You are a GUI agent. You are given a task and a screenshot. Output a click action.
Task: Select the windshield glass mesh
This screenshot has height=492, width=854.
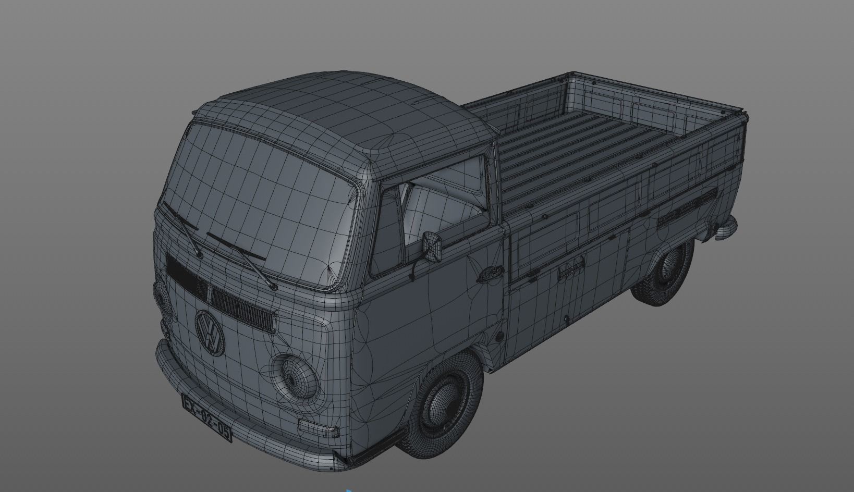tap(262, 207)
